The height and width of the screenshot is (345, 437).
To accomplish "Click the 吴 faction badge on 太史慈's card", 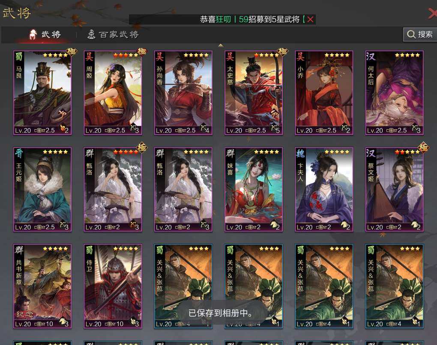I will pyautogui.click(x=230, y=57).
